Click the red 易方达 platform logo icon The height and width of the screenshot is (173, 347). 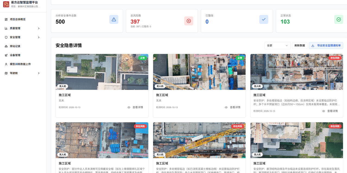click(6, 4)
